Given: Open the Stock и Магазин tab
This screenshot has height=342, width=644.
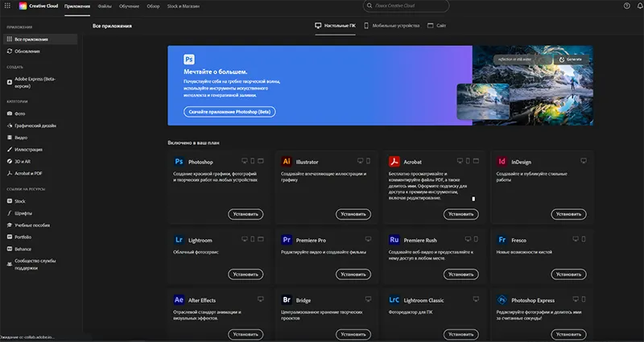Looking at the screenshot, I should 183,6.
